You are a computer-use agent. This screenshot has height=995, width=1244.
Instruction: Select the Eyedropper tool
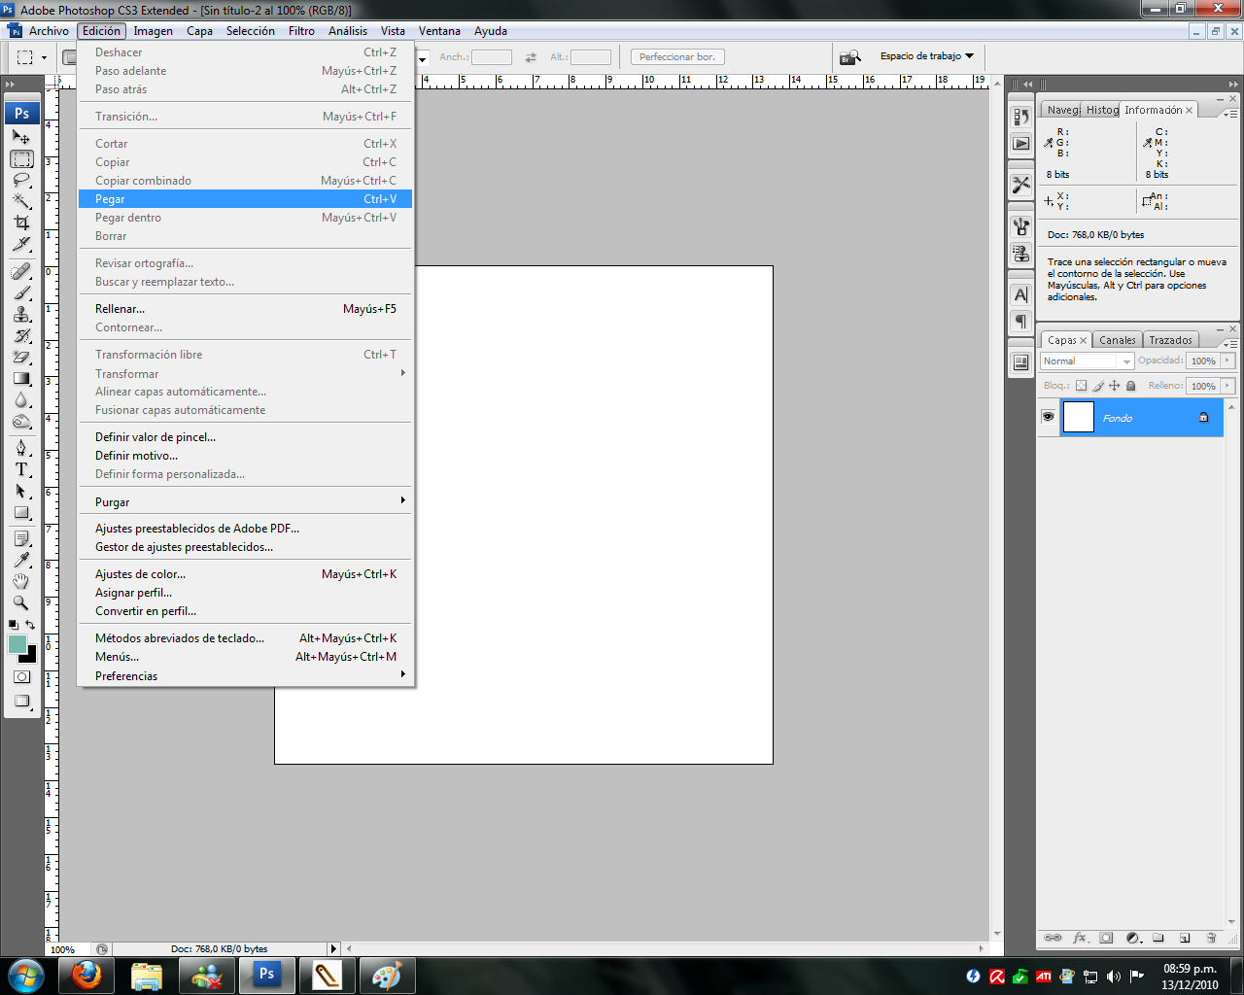pyautogui.click(x=21, y=560)
